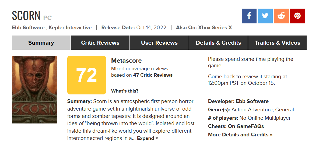This screenshot has width=312, height=145.
Task: Click the Ebb Software publisher link
Action: coord(28,27)
